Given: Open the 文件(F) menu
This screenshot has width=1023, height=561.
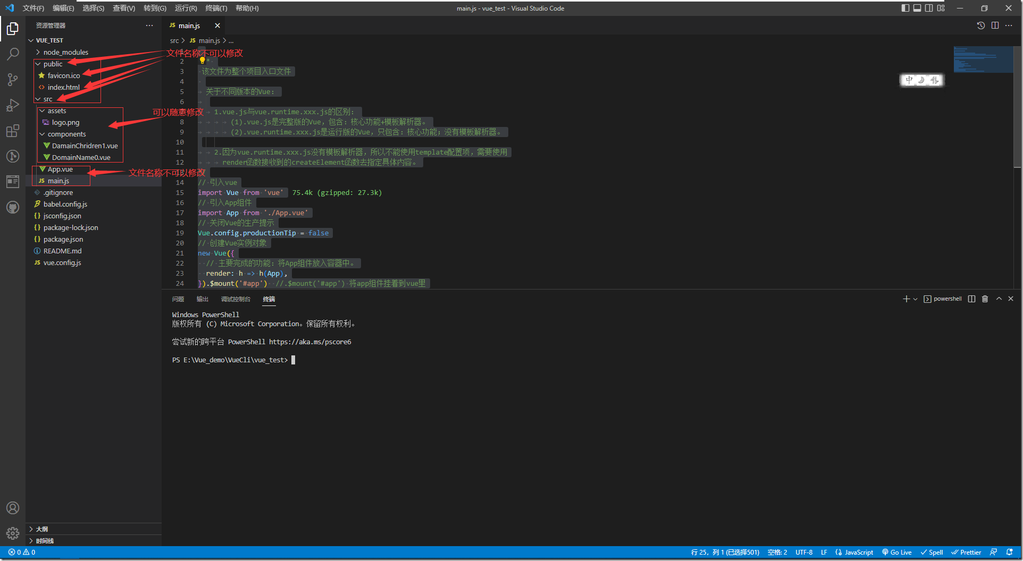Looking at the screenshot, I should tap(33, 8).
